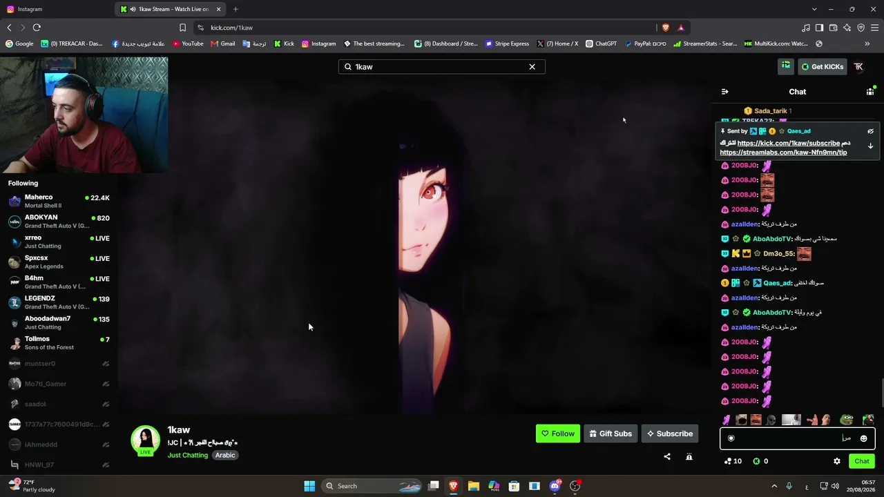Click the Brave Rewards triangle icon
The image size is (884, 497).
[x=681, y=28]
